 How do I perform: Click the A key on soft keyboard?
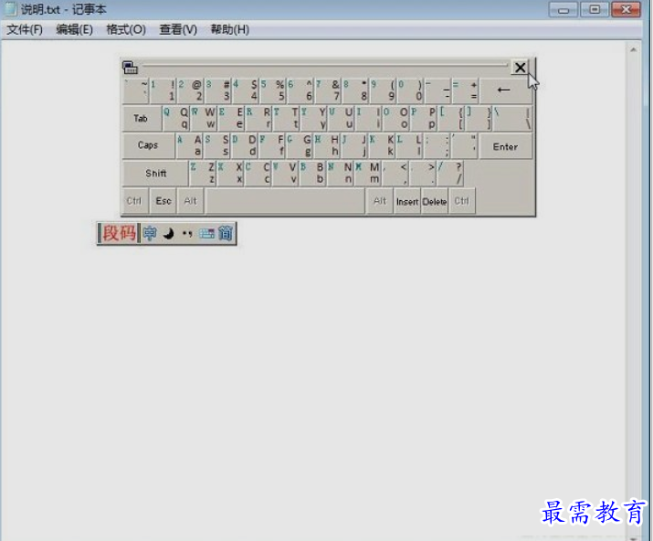(189, 145)
